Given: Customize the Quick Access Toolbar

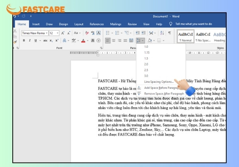Looking at the screenshot, I should point(31,16).
